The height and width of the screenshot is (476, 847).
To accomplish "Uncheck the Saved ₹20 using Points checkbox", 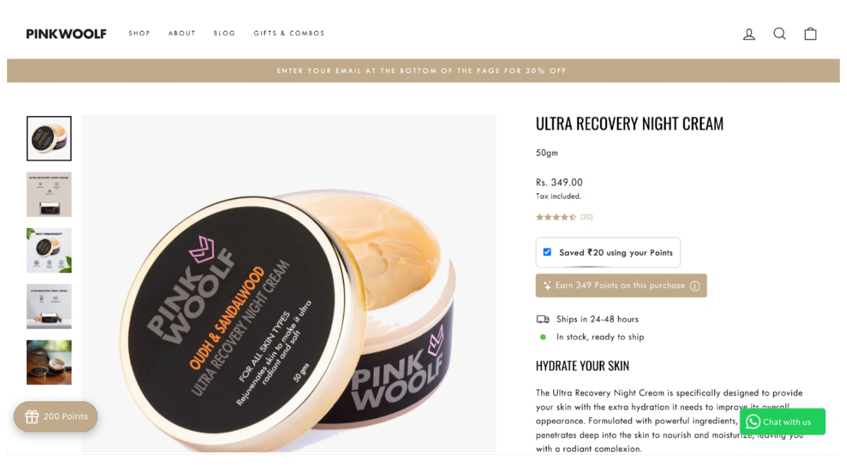I will [x=547, y=252].
